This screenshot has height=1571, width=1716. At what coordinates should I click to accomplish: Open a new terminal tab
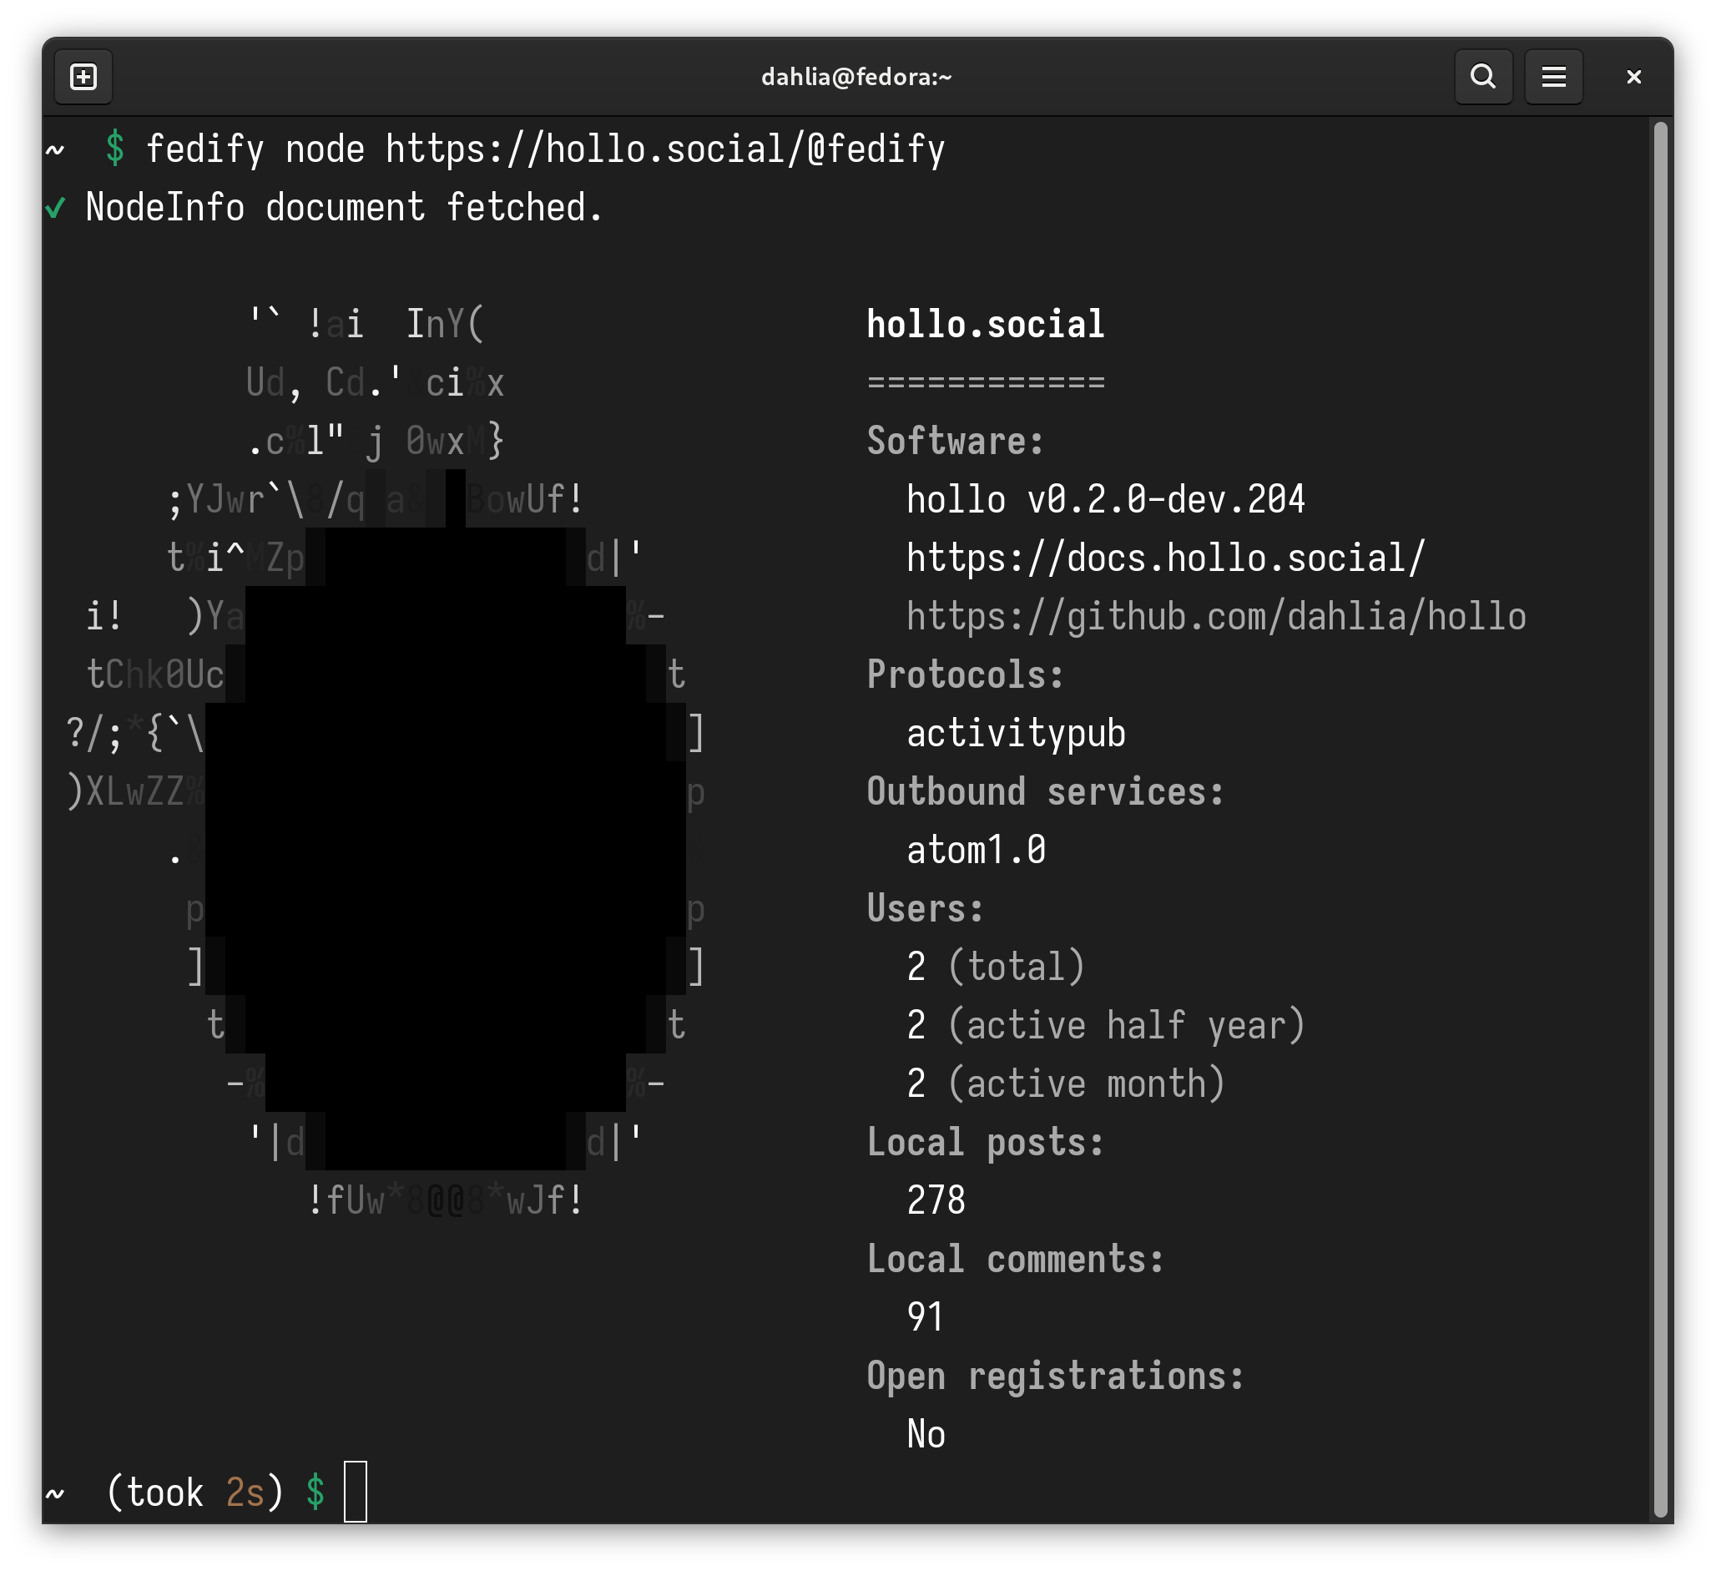[x=83, y=78]
